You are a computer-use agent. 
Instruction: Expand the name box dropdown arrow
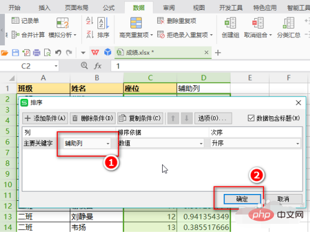pos(56,66)
